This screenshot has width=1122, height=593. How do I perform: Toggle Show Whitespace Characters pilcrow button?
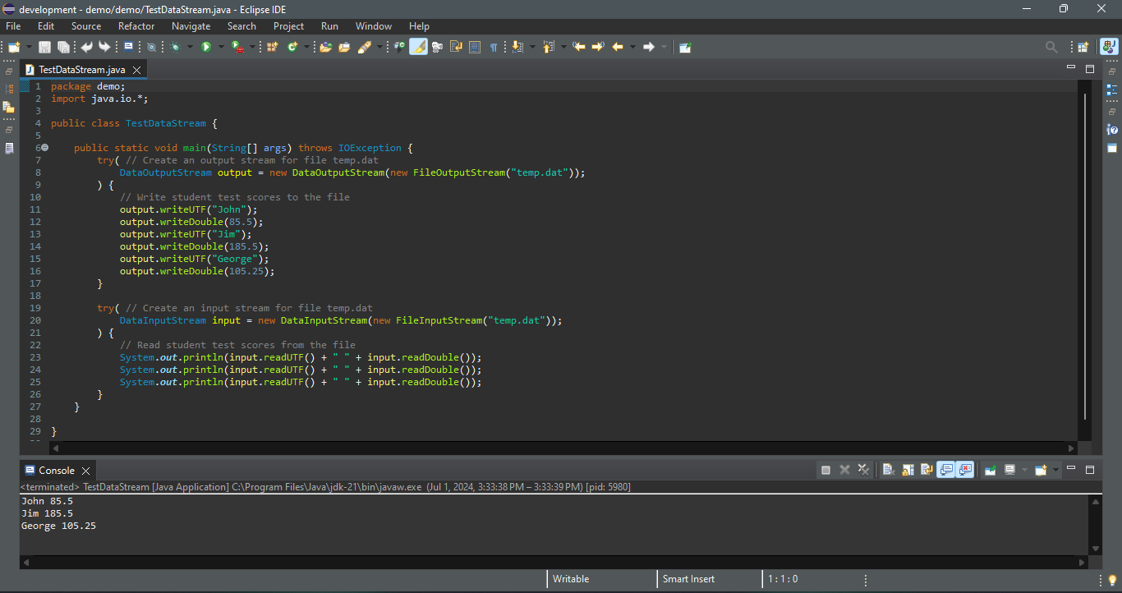(x=494, y=47)
